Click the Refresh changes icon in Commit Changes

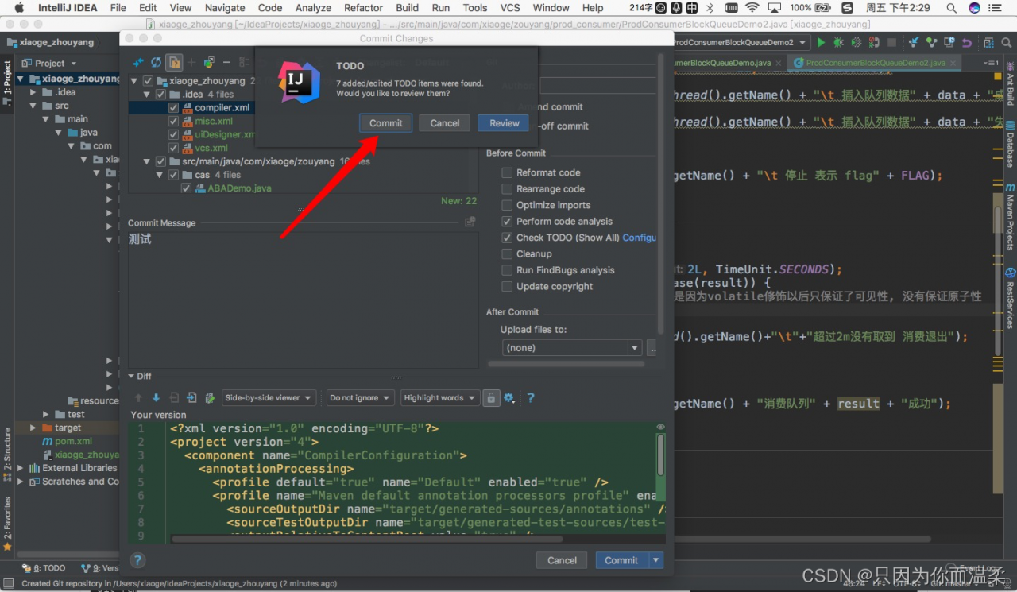pos(157,62)
